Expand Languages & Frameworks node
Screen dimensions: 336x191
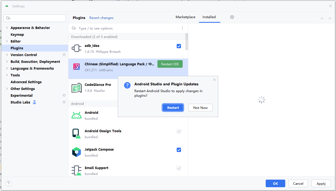(x=7, y=68)
